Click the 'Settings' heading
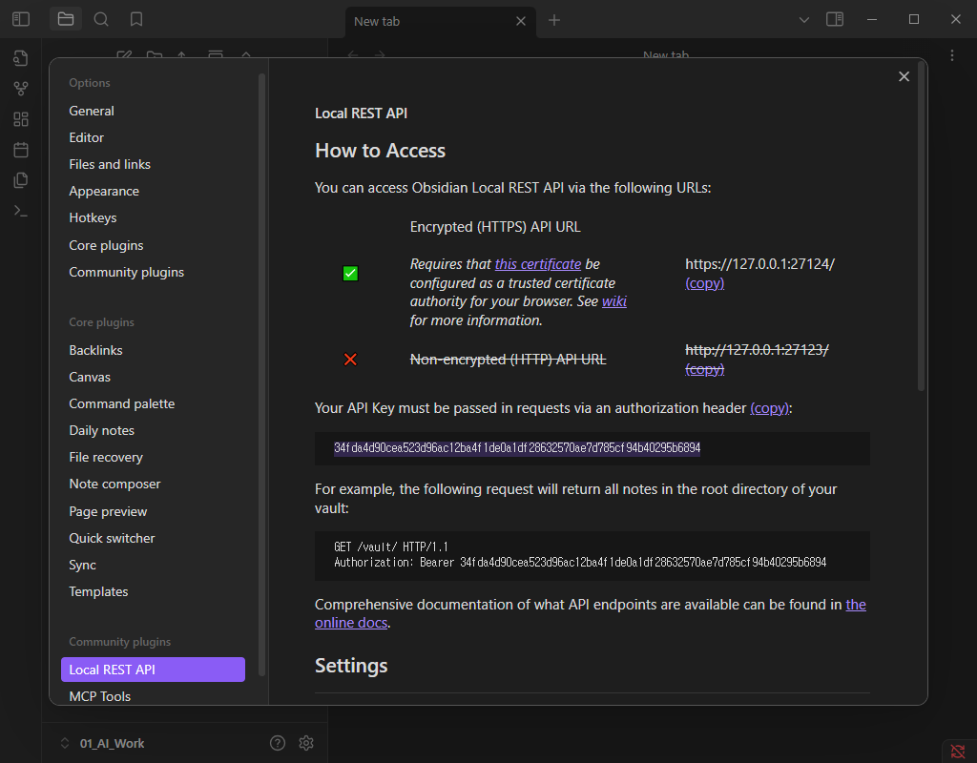Image resolution: width=977 pixels, height=763 pixels. coord(351,666)
